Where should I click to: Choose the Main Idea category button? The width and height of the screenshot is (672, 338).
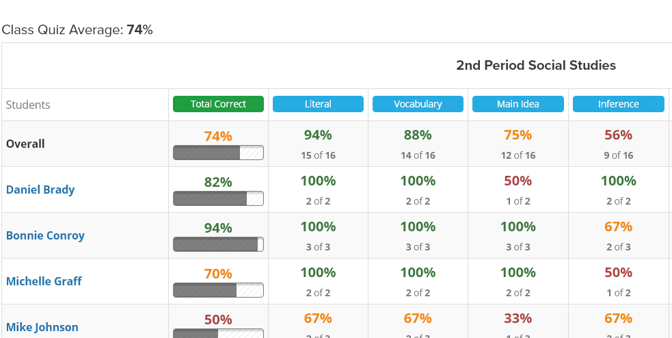[x=518, y=104]
